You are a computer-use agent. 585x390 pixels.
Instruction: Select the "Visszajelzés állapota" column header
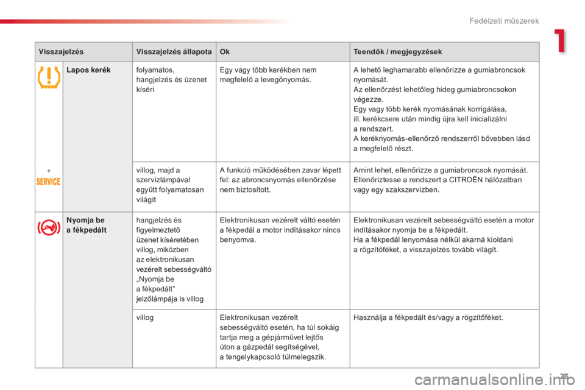point(174,52)
